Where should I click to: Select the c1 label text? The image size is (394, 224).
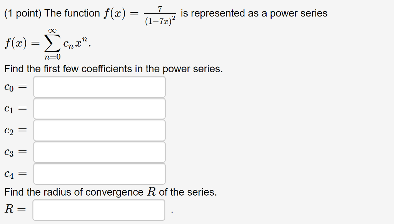[9, 108]
